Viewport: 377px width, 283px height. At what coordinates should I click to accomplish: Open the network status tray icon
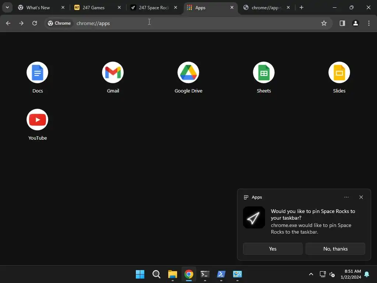click(323, 274)
